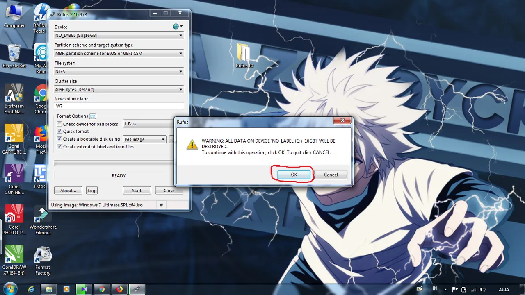The width and height of the screenshot is (525, 295).
Task: Open the 23:15 taskbar clock
Action: (504, 289)
